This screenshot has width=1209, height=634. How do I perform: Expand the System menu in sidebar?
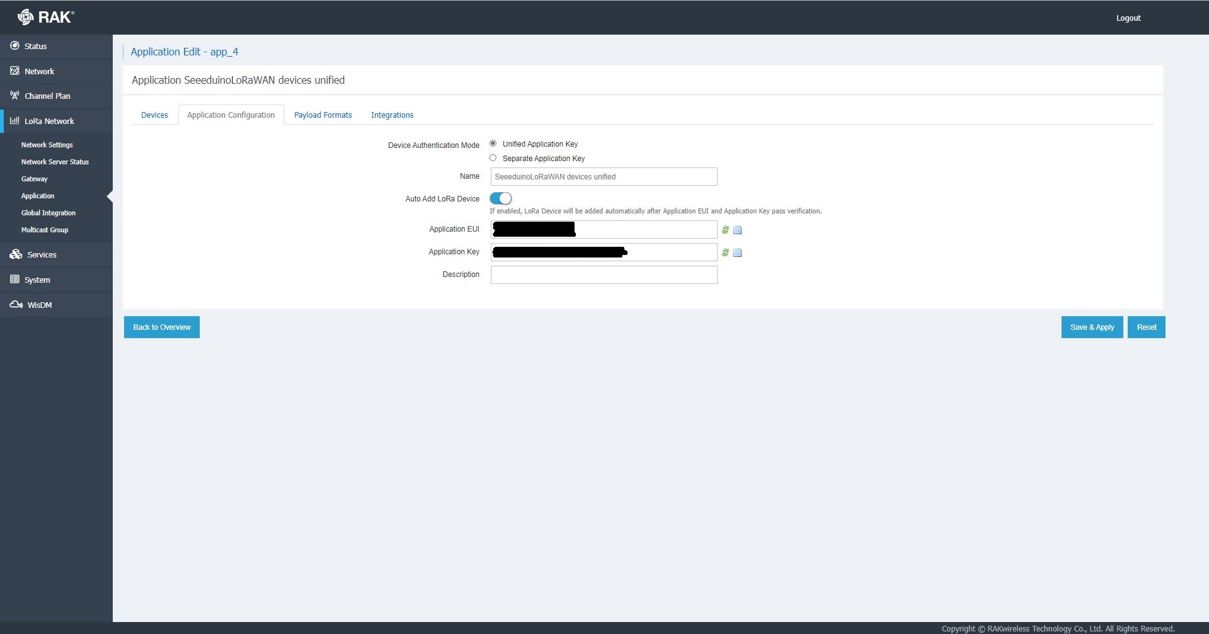pos(37,280)
